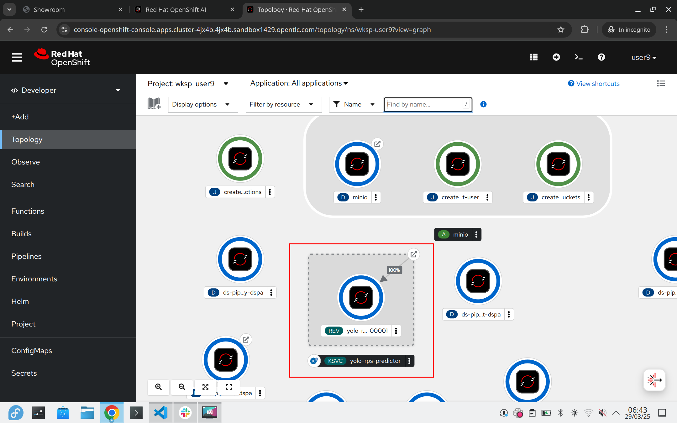This screenshot has width=677, height=423.
Task: Open Secrets in the sidebar
Action: coord(68,373)
